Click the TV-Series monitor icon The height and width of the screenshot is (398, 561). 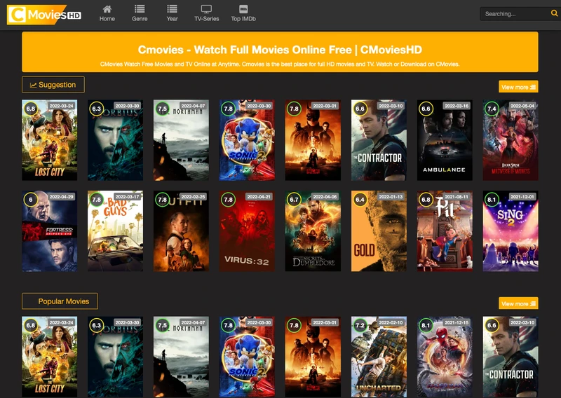[x=206, y=9]
